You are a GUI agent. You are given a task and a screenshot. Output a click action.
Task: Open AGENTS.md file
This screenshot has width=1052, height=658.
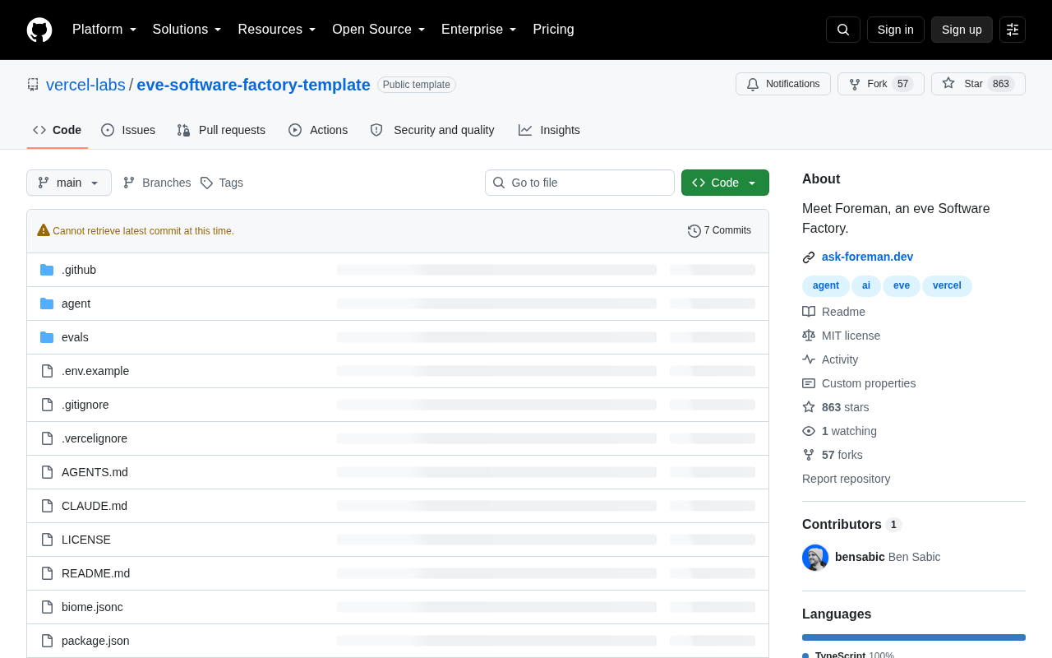(95, 472)
